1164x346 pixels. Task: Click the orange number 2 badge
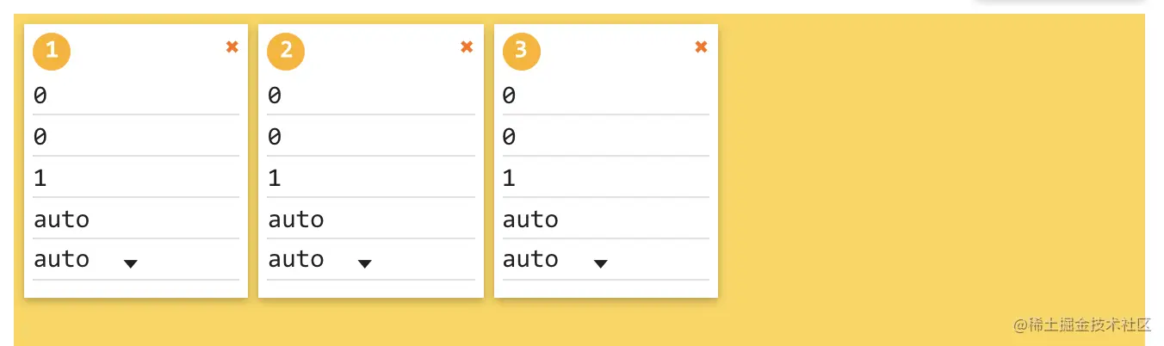coord(286,51)
